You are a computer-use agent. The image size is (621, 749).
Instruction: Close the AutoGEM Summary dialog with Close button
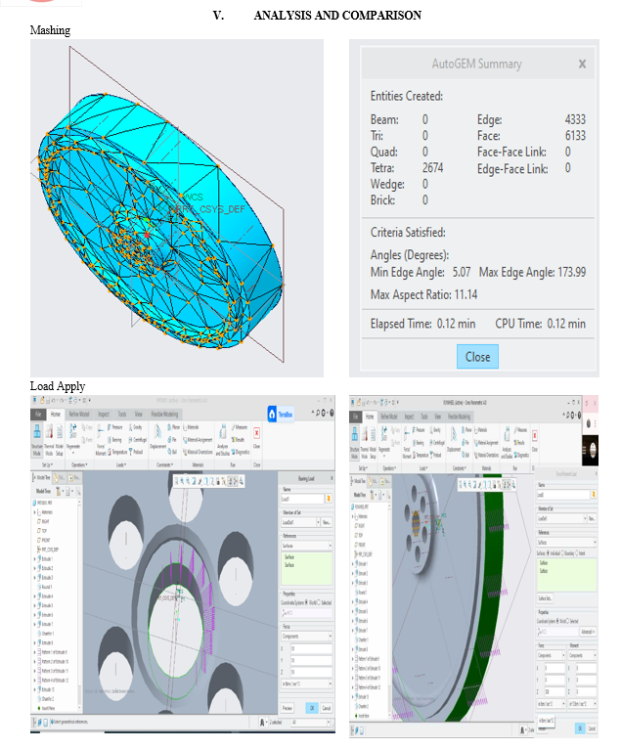coord(477,356)
